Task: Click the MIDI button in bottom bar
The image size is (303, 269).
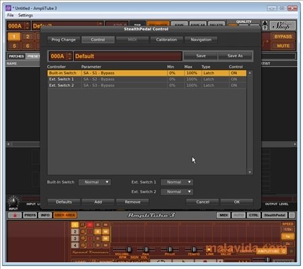Action: click(x=224, y=215)
